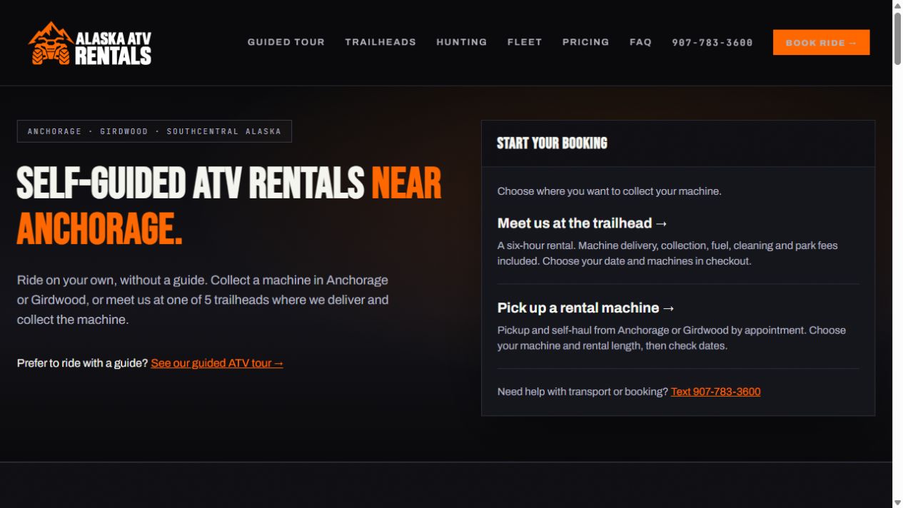Click the Self-Guided ATV Rentals Near Anchorage headline
903x508 pixels.
tap(229, 205)
